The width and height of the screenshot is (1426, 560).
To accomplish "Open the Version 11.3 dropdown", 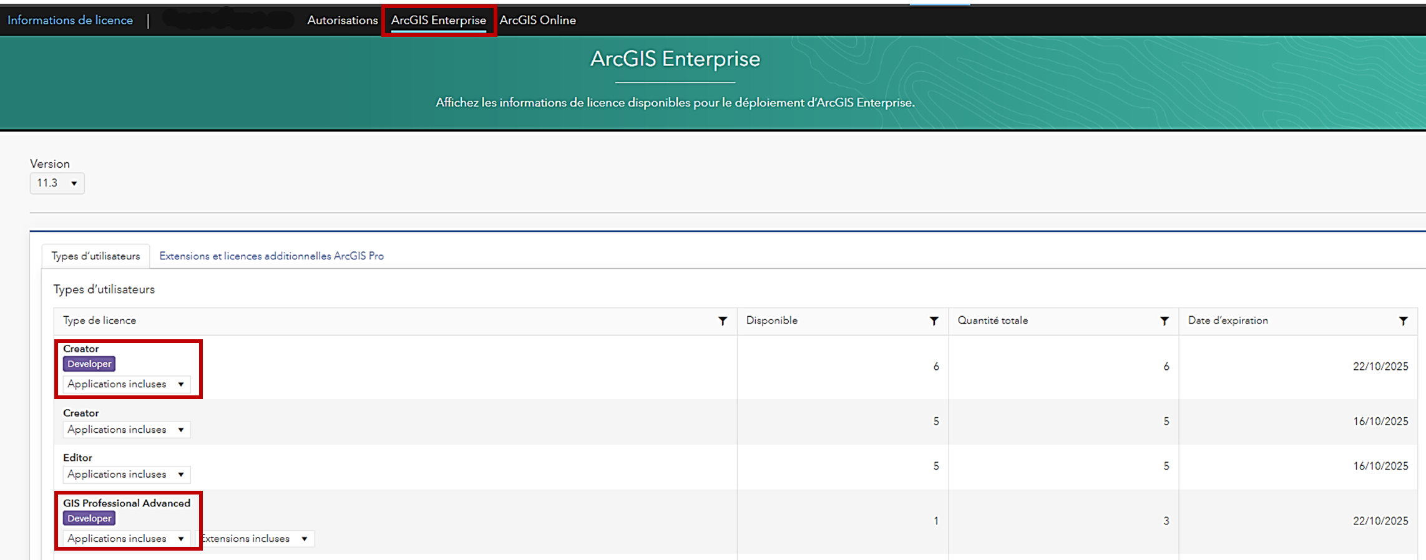I will (57, 183).
